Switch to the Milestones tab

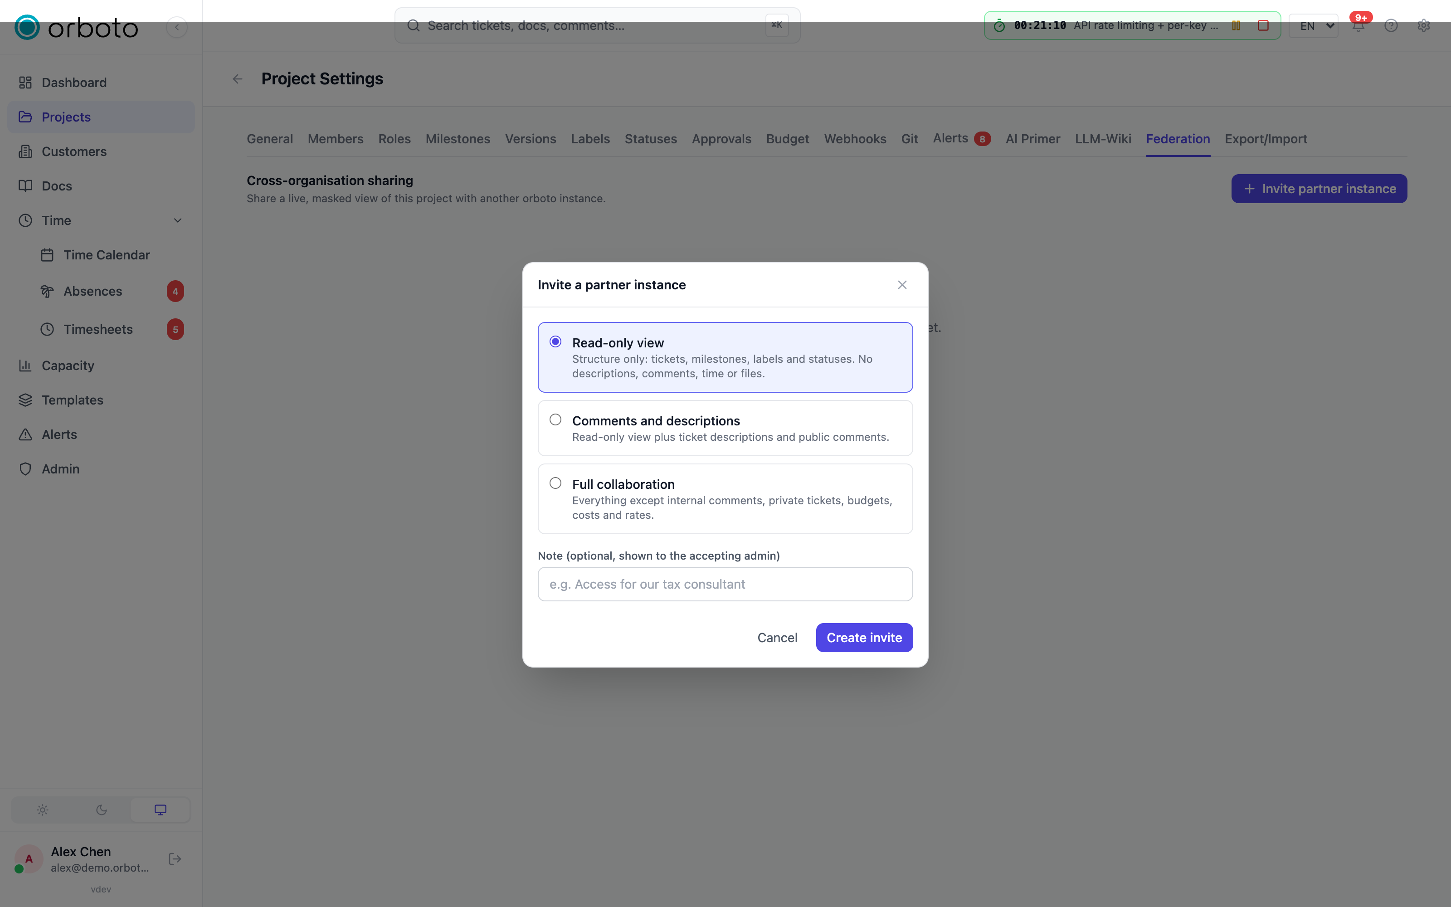click(x=458, y=139)
